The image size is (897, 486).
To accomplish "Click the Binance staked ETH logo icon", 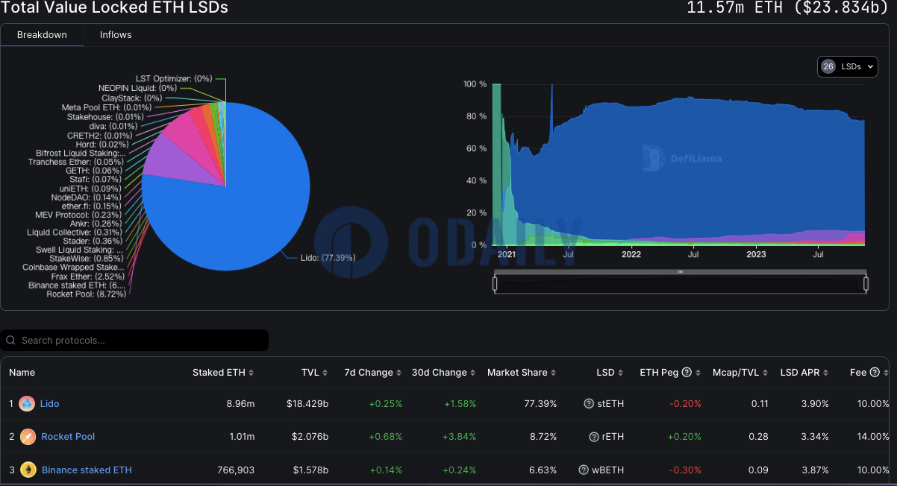I will click(27, 470).
